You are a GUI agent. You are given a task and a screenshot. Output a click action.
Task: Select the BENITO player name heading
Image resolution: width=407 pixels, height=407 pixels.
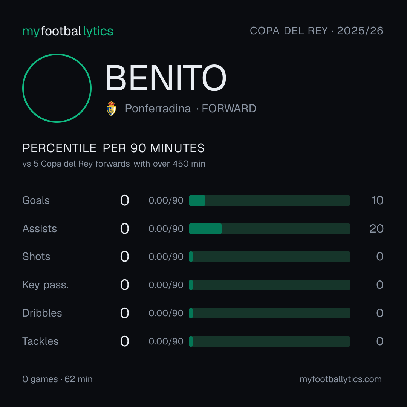coord(166,78)
